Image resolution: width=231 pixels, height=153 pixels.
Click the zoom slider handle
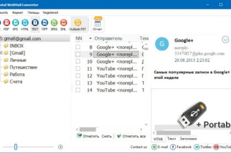[x=16, y=147]
